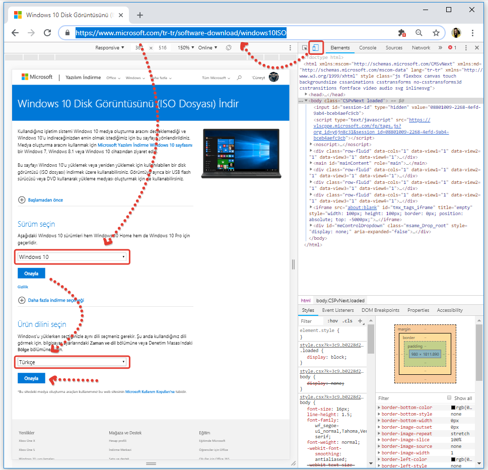The image size is (488, 470).
Task: Open the zoom magnifier icon in address bar
Action: (419, 33)
